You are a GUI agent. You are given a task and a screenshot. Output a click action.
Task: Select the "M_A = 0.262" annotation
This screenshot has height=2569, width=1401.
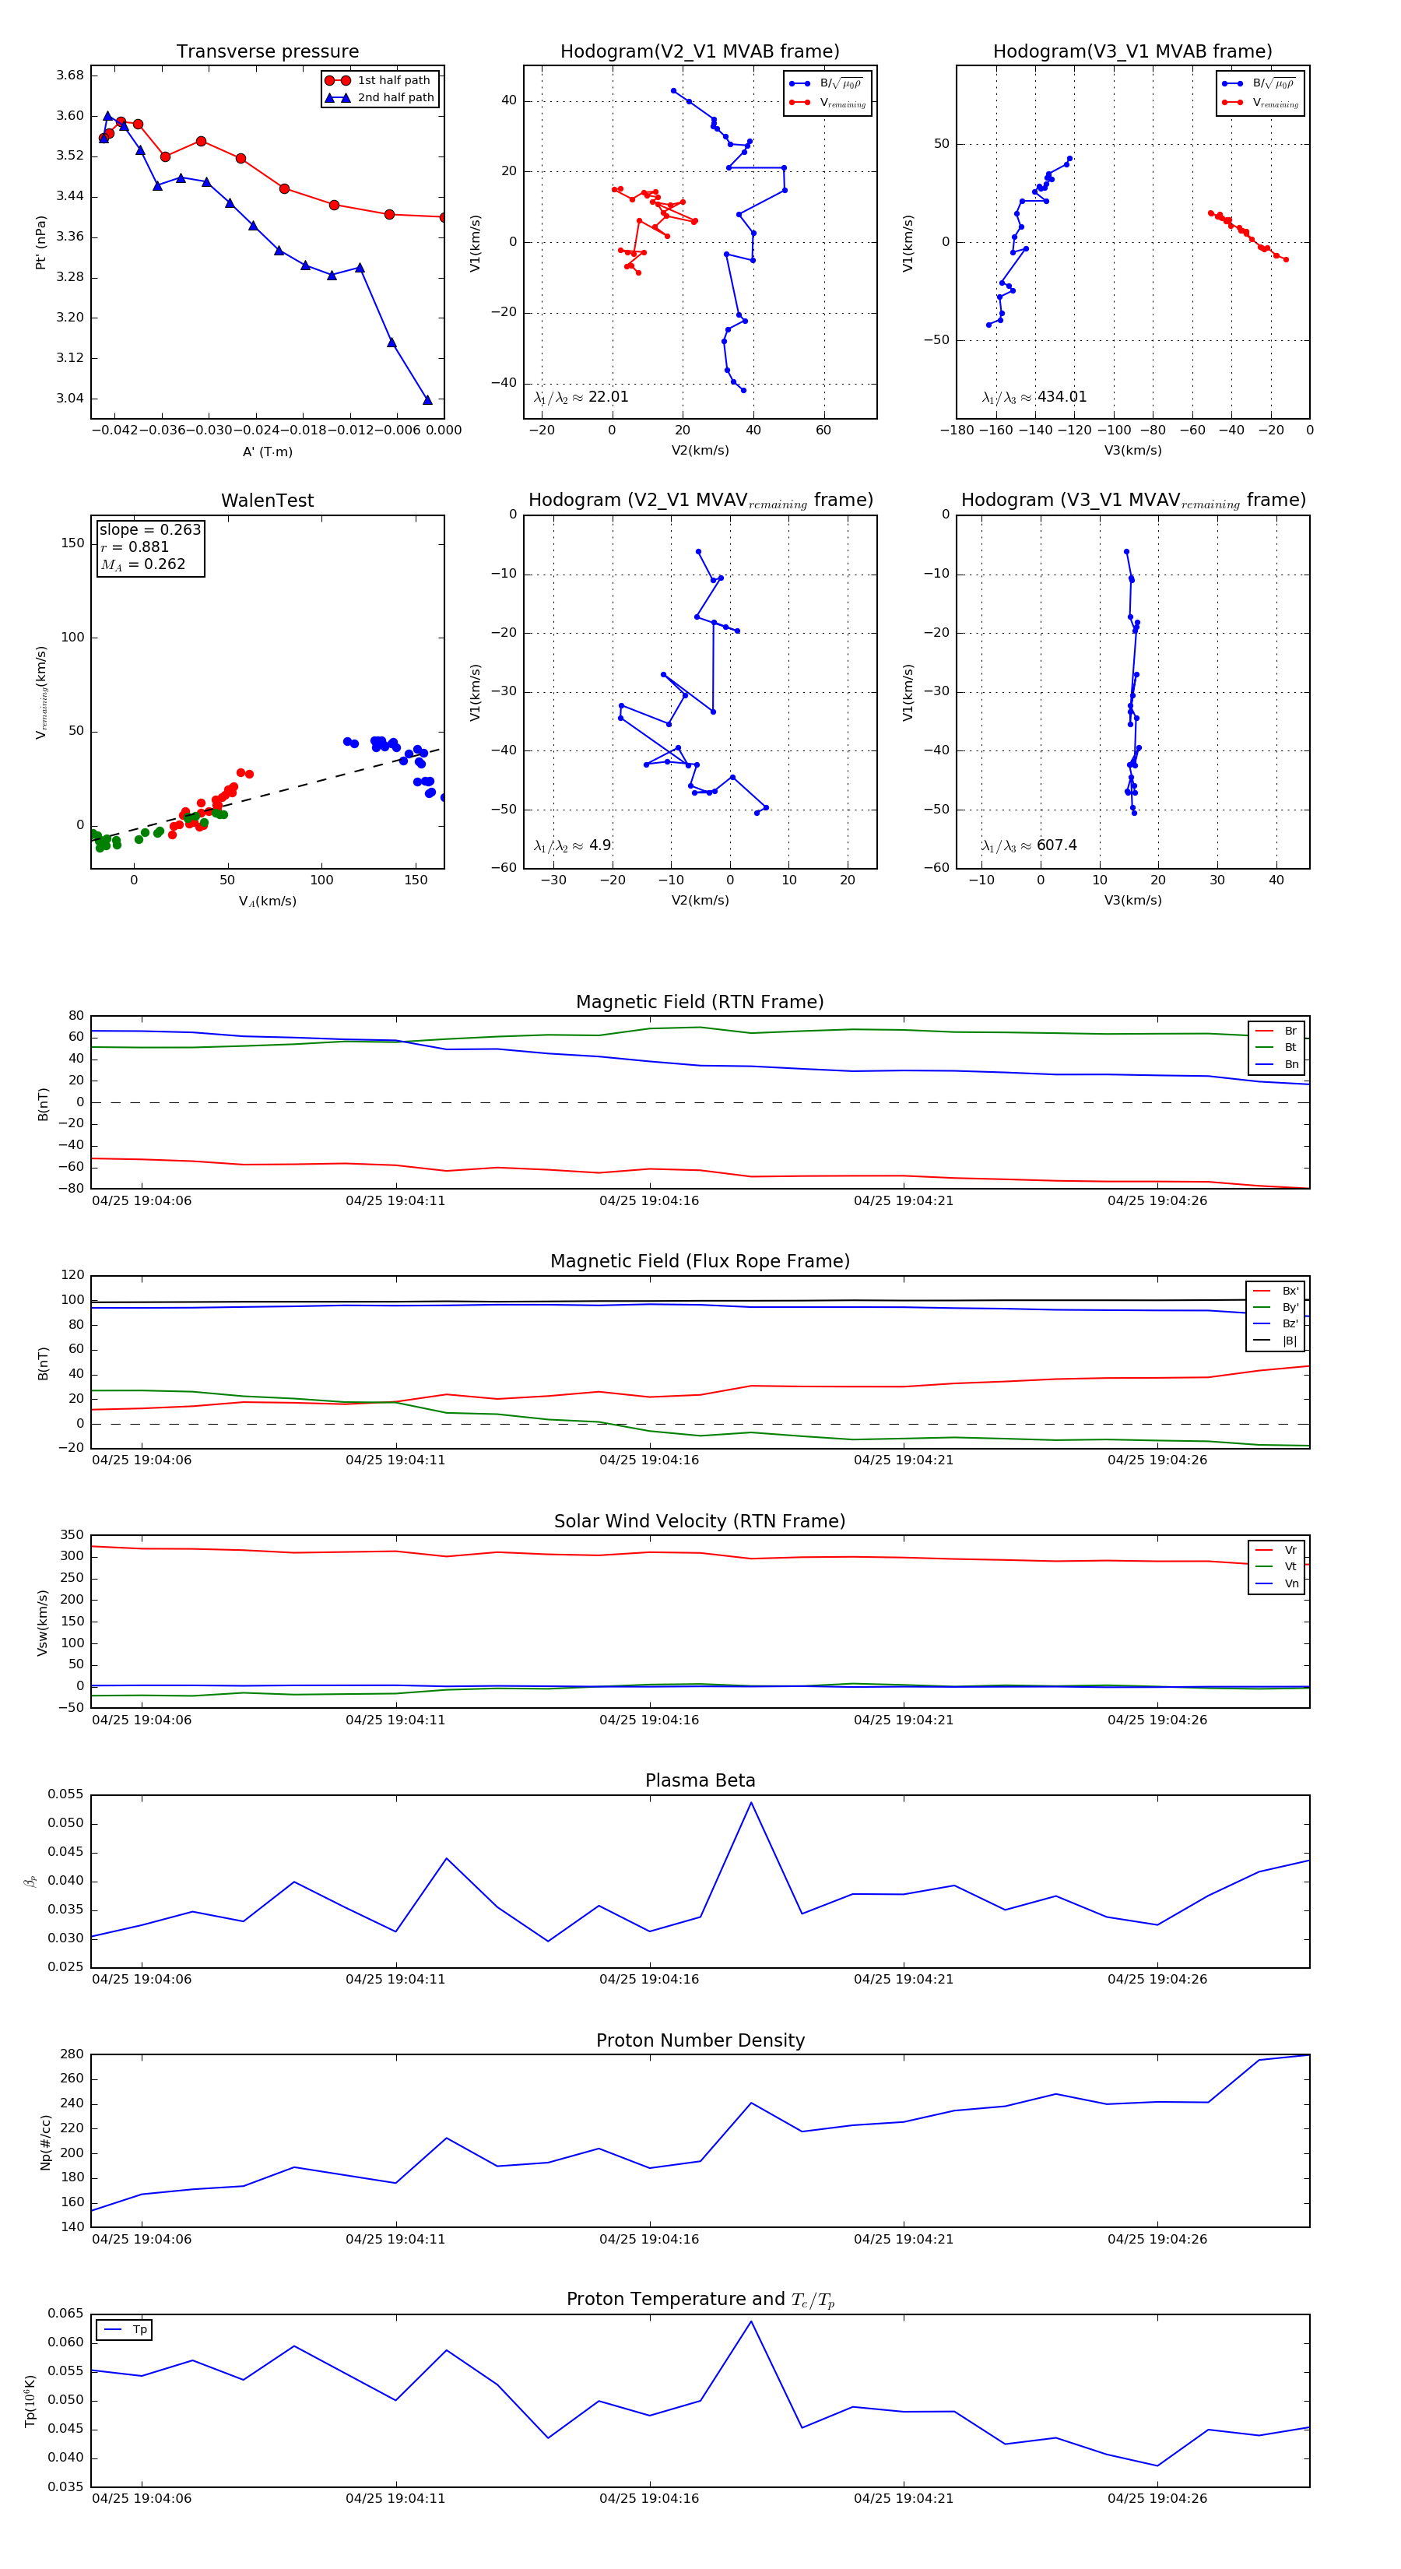click(142, 564)
